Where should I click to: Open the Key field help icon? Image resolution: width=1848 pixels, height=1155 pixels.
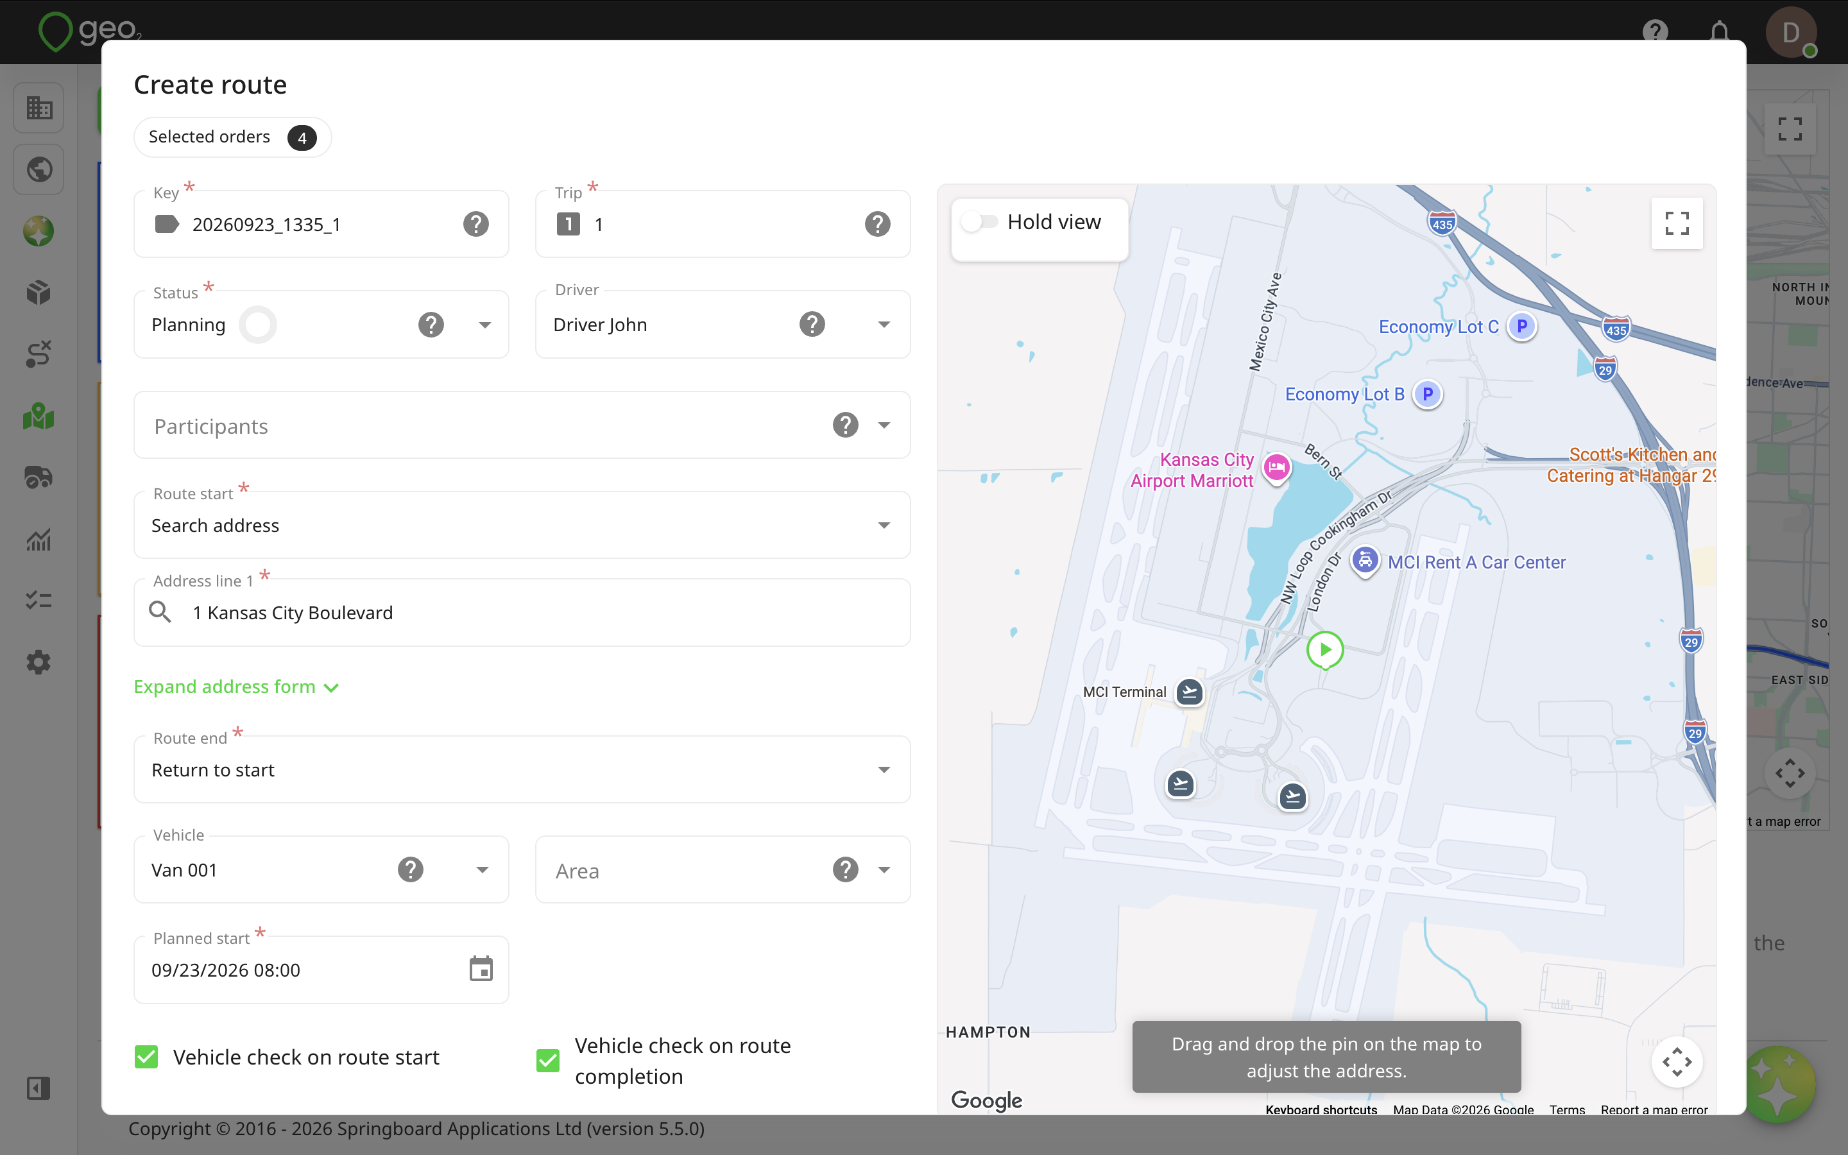tap(475, 224)
